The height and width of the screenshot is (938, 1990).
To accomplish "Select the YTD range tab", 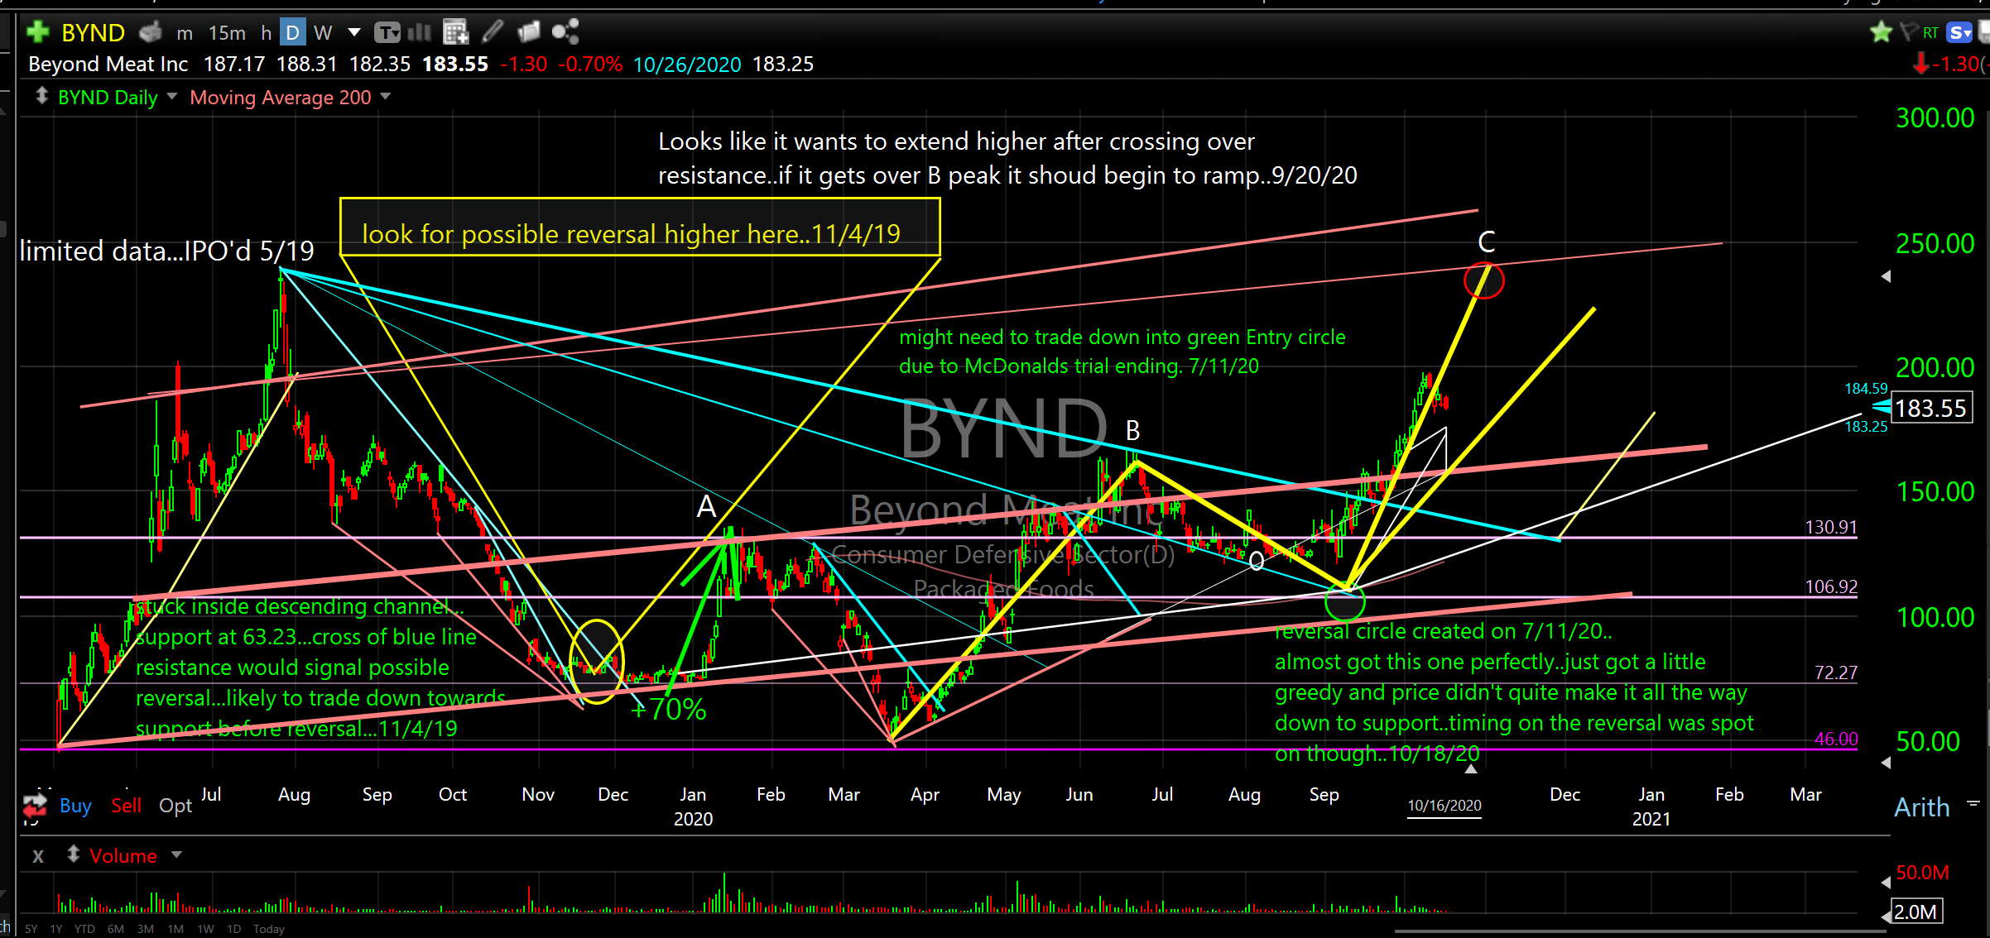I will click(84, 929).
